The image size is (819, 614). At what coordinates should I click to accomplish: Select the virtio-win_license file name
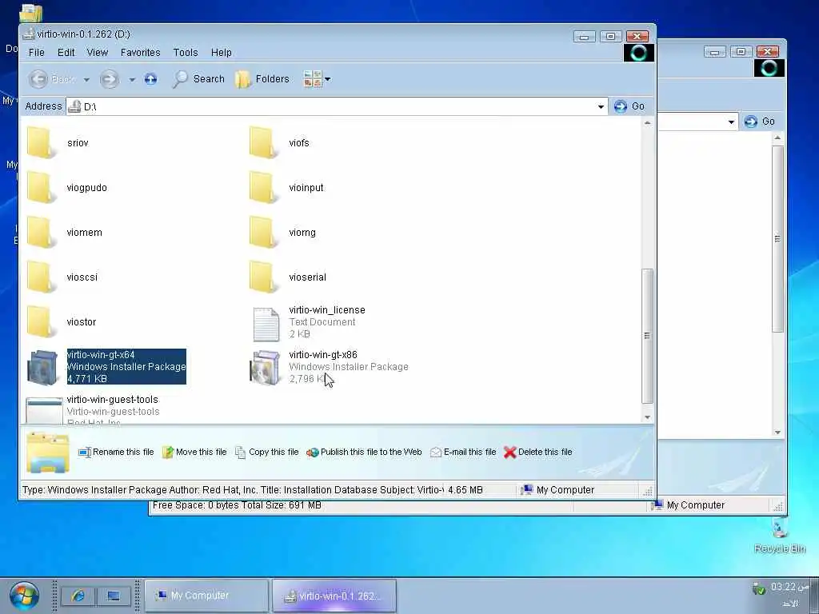(327, 310)
